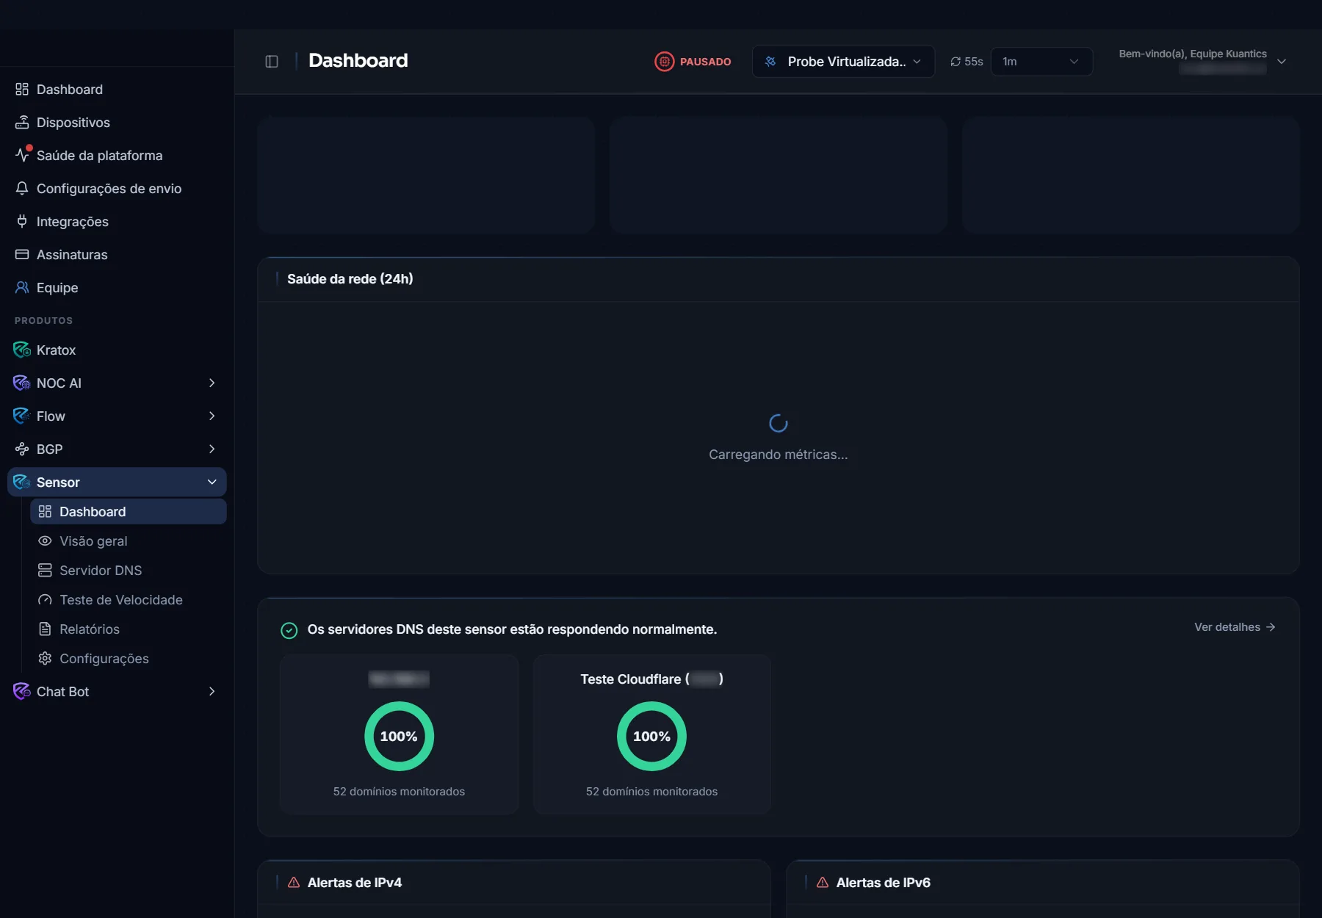Viewport: 1322px width, 918px height.
Task: Expand the Flow submenu chevron
Action: (x=212, y=416)
